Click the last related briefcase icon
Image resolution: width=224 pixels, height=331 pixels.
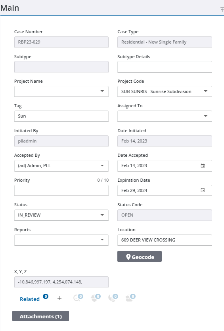pyautogui.click(x=130, y=298)
